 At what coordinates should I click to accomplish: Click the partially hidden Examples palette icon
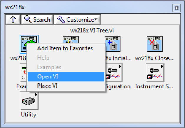[23, 73]
